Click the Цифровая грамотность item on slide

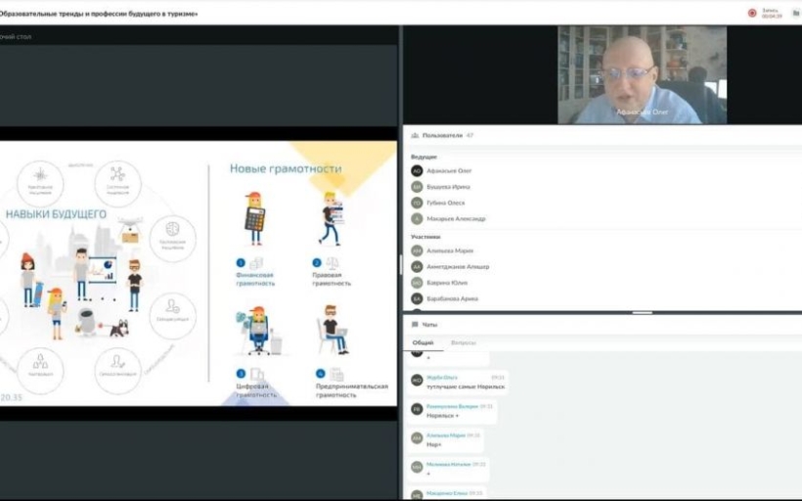pos(256,390)
